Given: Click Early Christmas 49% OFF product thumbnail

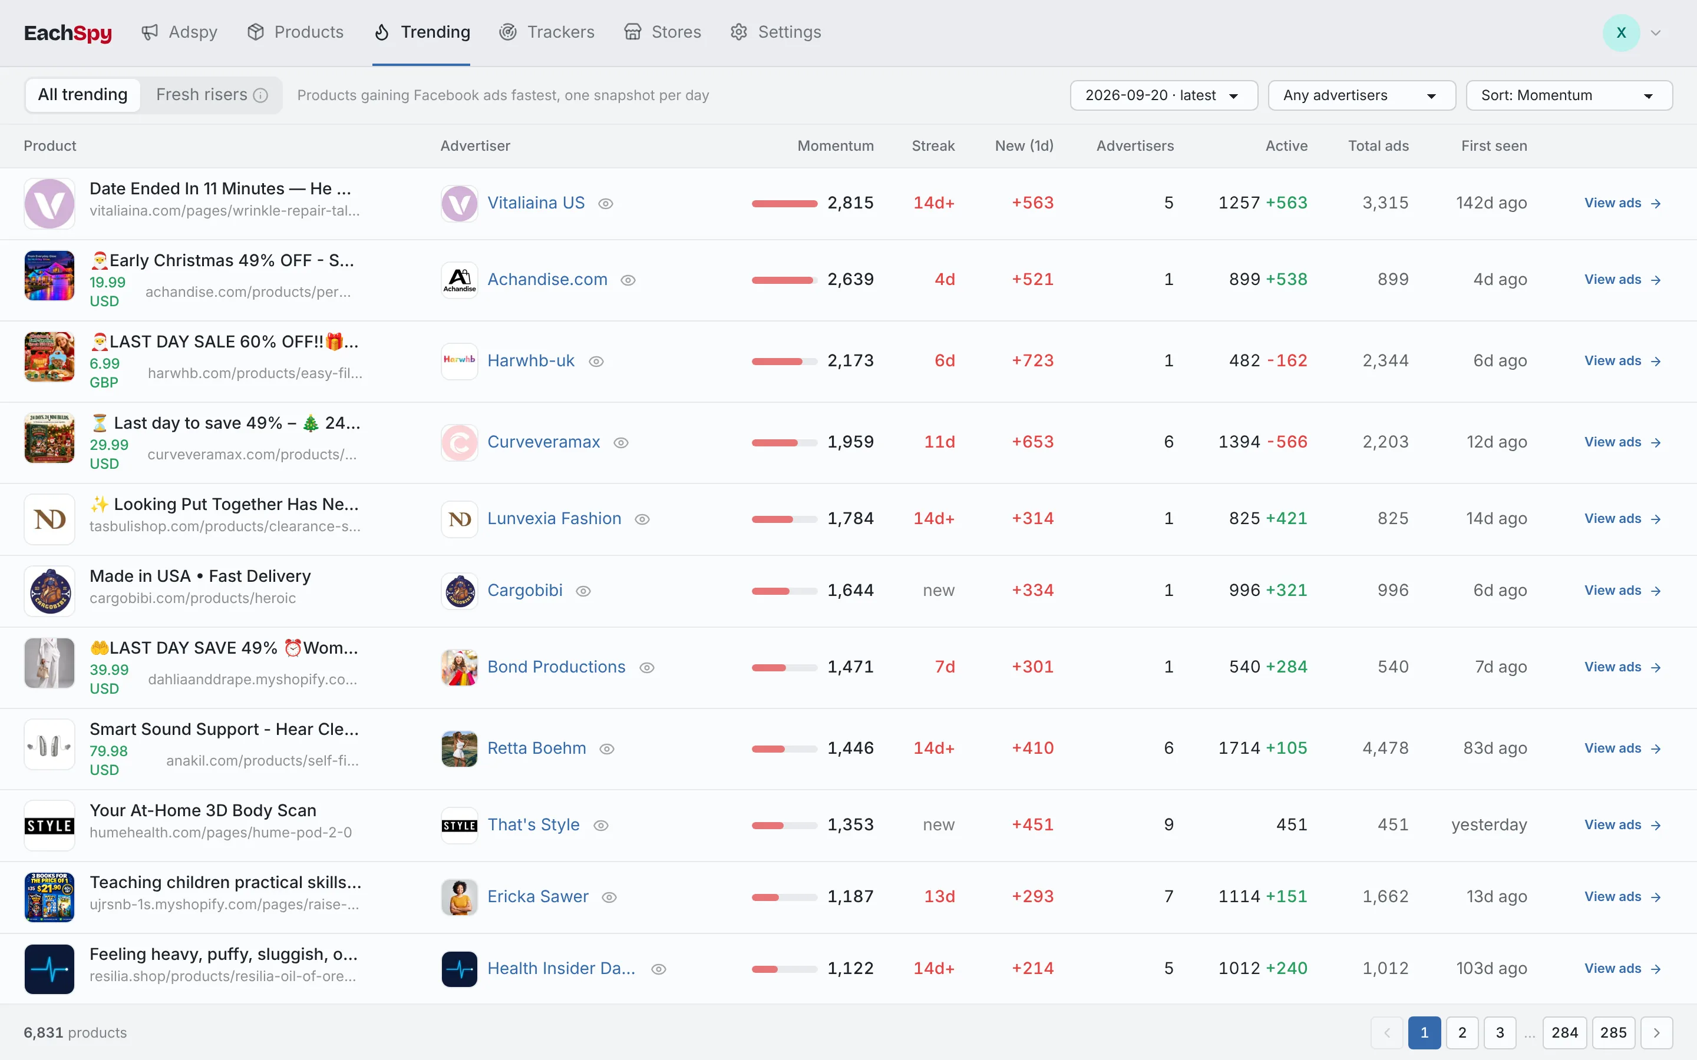Looking at the screenshot, I should click(x=49, y=276).
